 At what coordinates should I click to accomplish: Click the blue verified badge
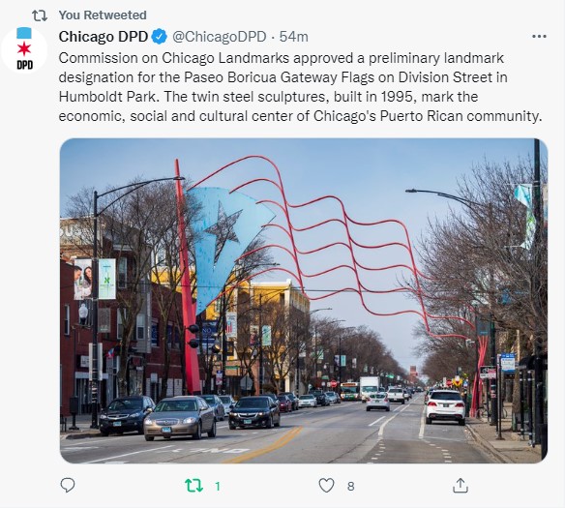(159, 37)
